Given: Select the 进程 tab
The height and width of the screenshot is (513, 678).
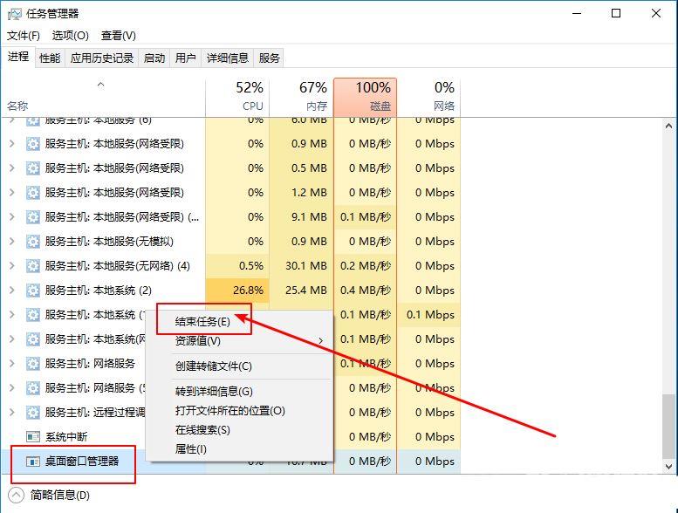Looking at the screenshot, I should coord(18,57).
